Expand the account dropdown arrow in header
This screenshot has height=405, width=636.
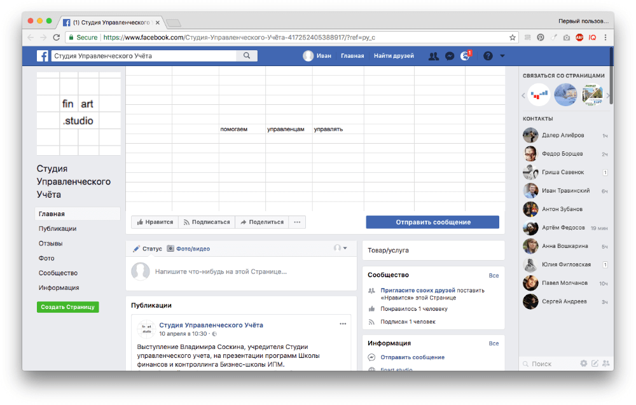(502, 56)
